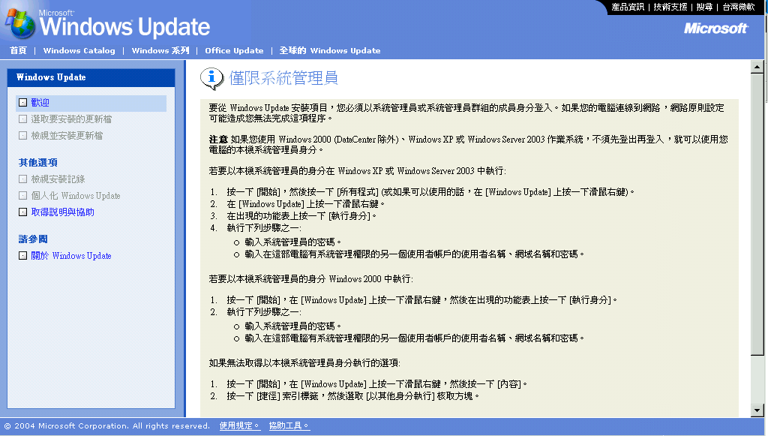Click the 請參閱 section heading
Screen dimensions: 768x436
coord(33,239)
